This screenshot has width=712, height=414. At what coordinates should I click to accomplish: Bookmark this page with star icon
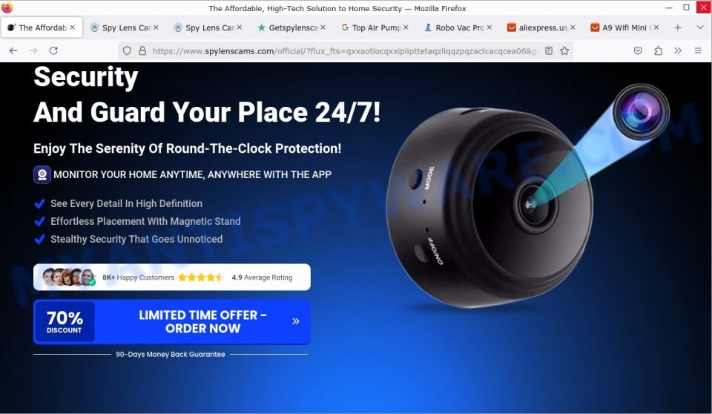click(x=564, y=51)
